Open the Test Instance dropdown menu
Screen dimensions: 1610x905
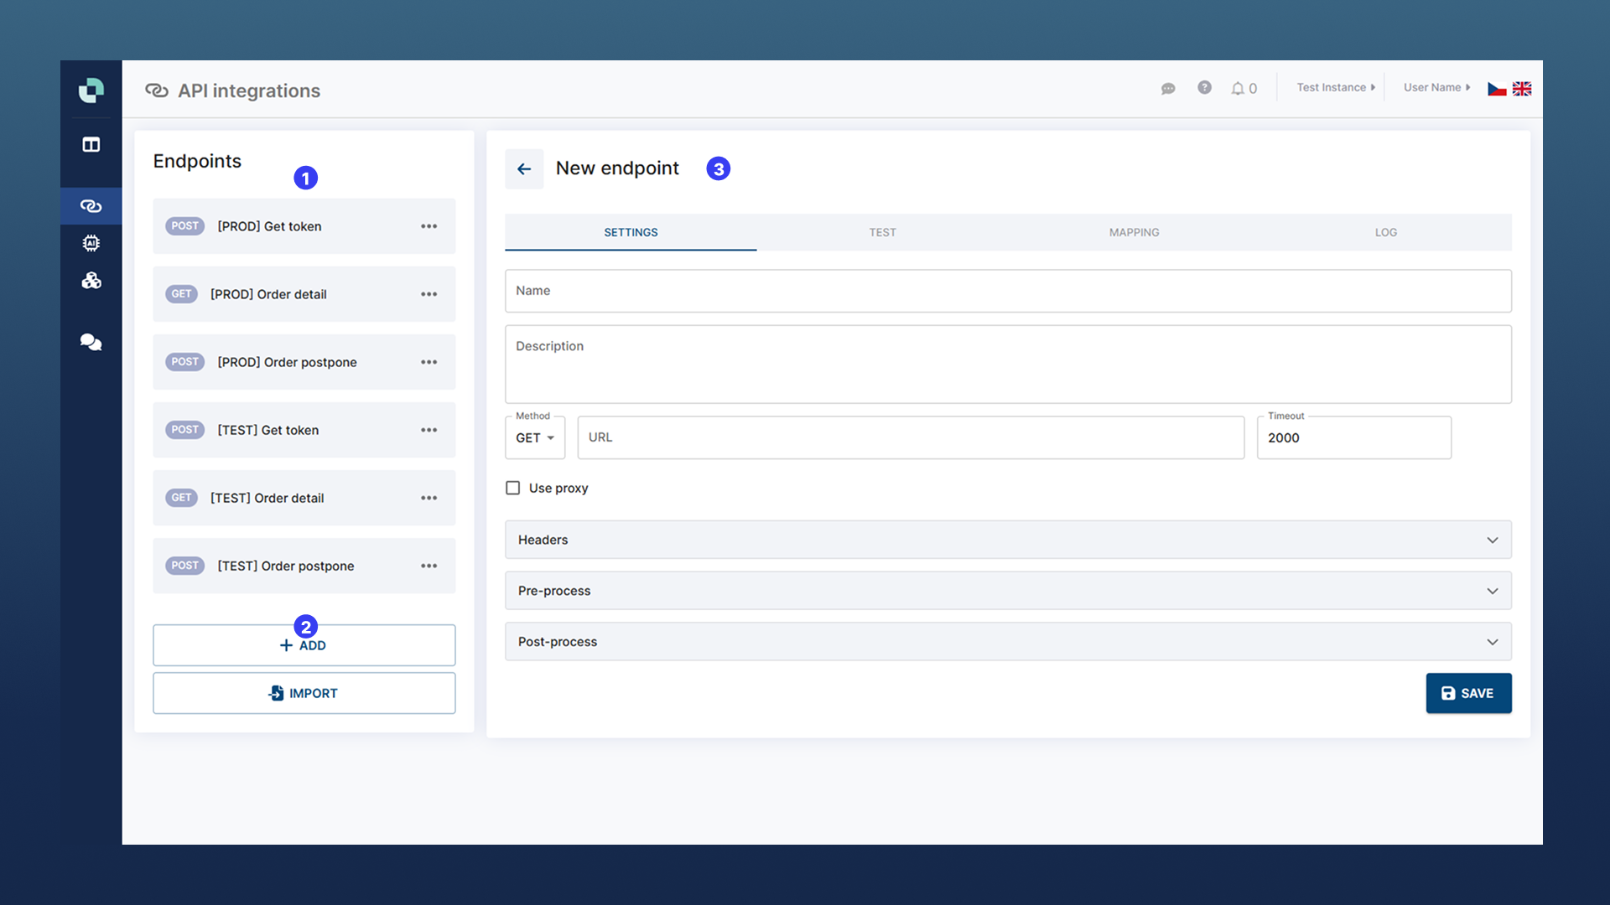pos(1335,87)
